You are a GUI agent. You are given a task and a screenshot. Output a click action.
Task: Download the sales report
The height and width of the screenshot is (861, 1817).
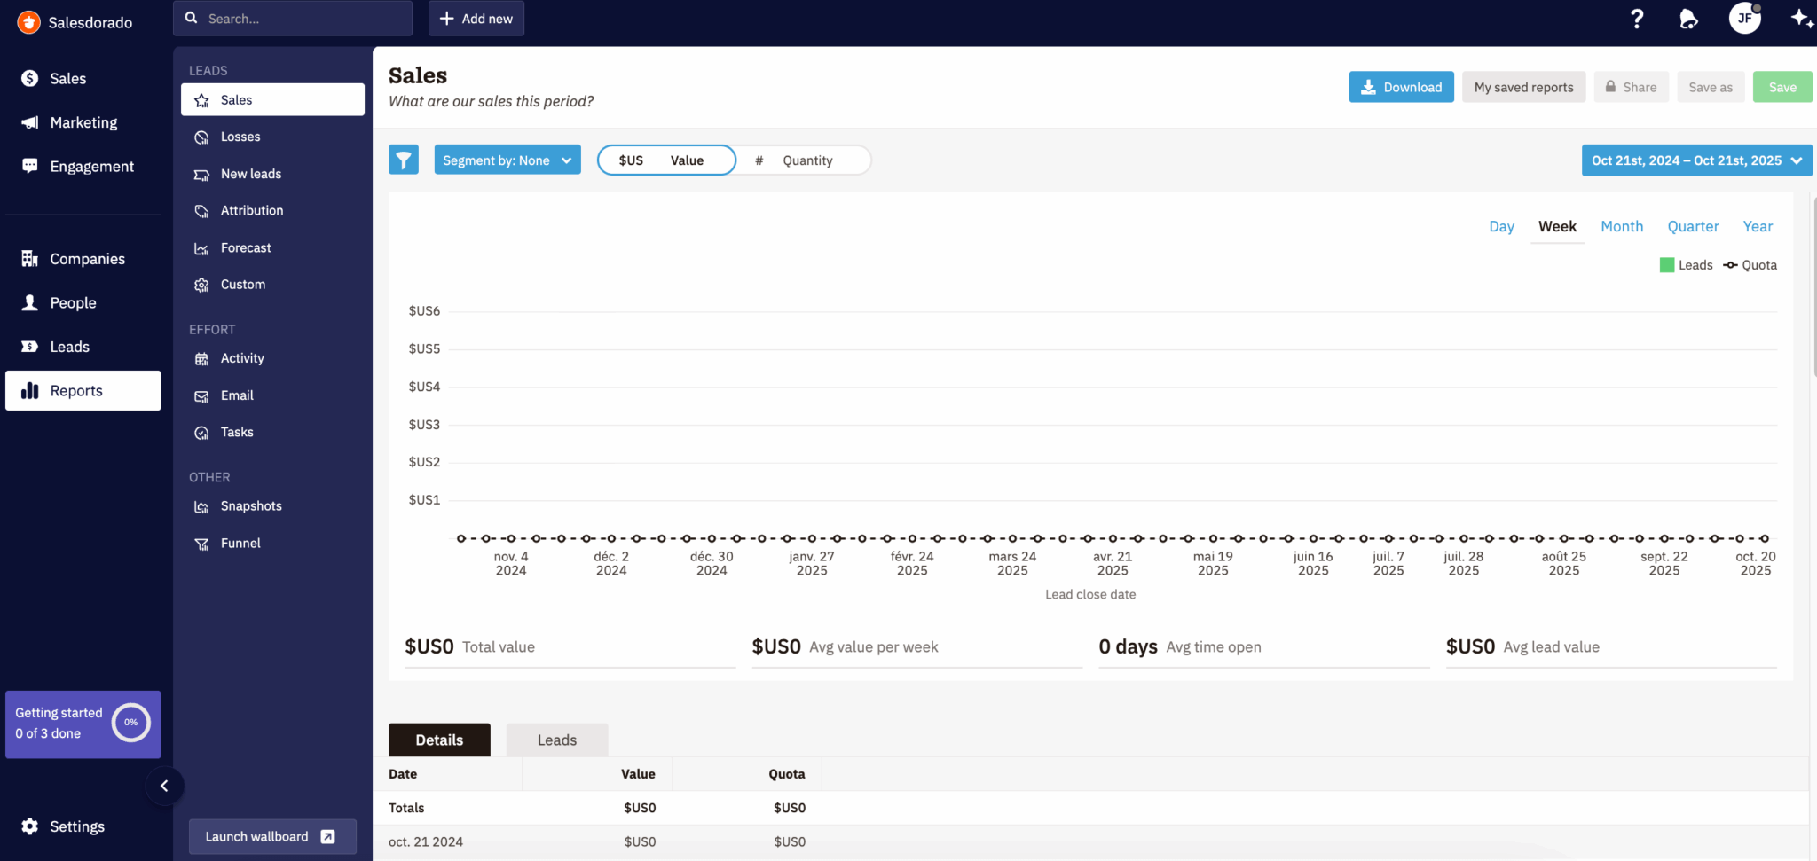click(1401, 87)
